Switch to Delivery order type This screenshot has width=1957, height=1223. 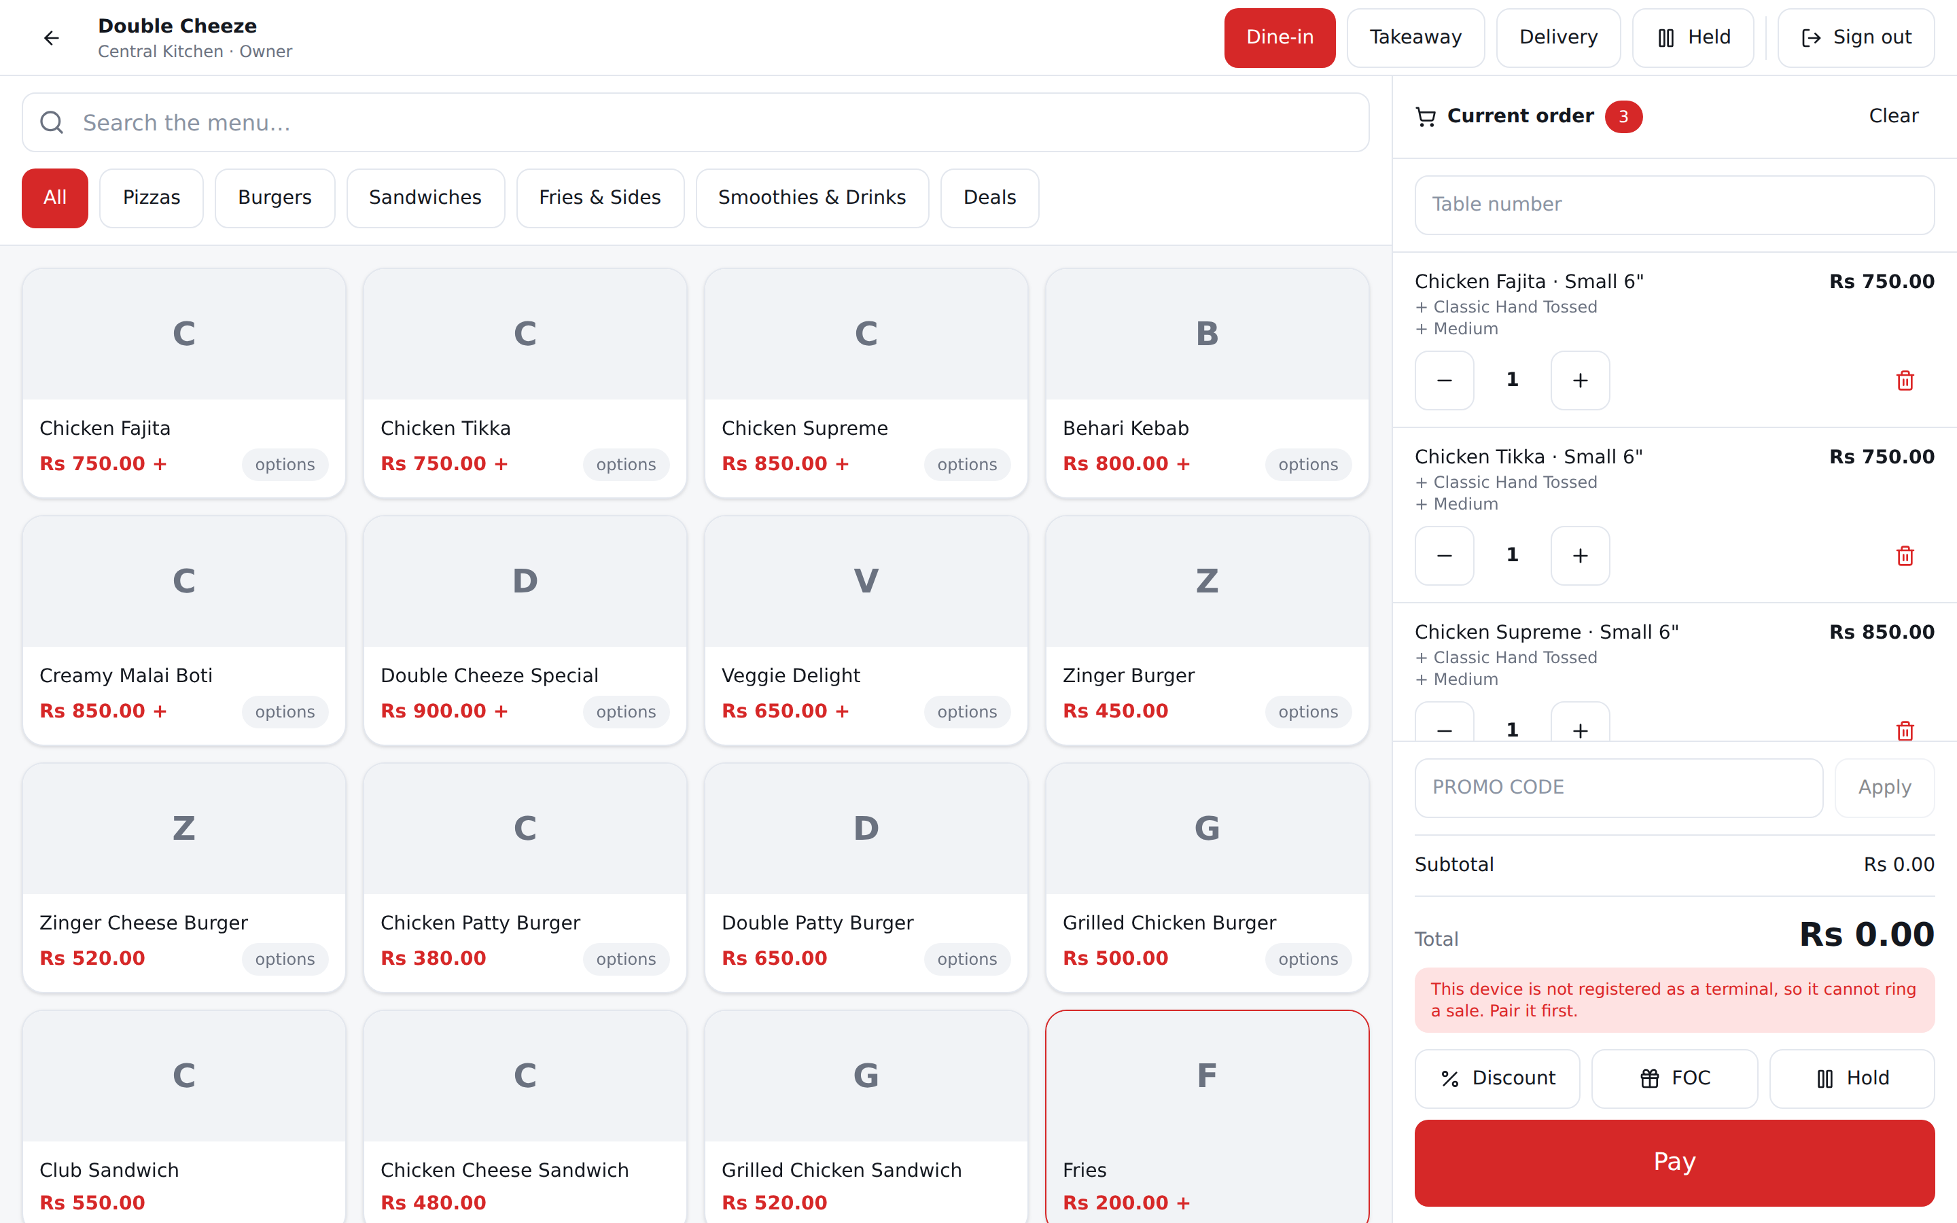[x=1558, y=37]
